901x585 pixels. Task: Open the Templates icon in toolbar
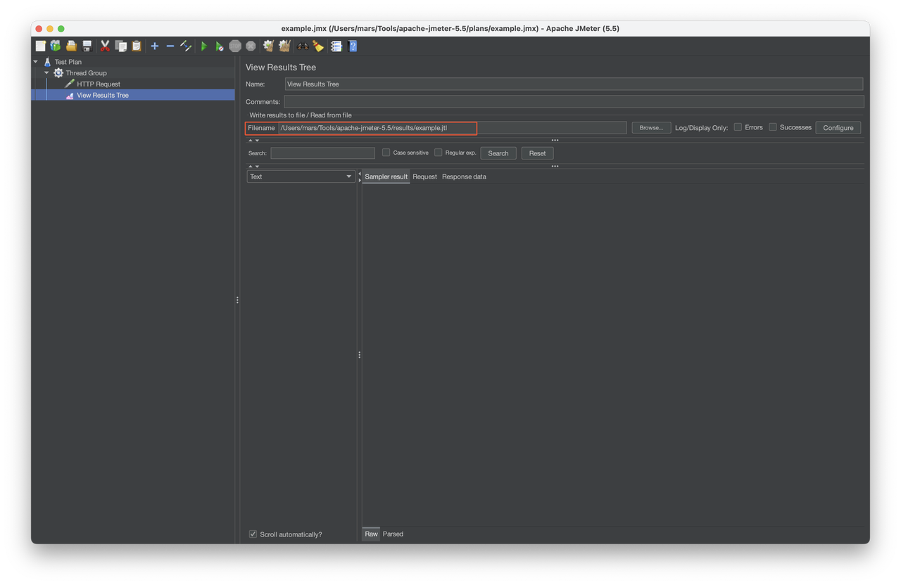click(56, 46)
